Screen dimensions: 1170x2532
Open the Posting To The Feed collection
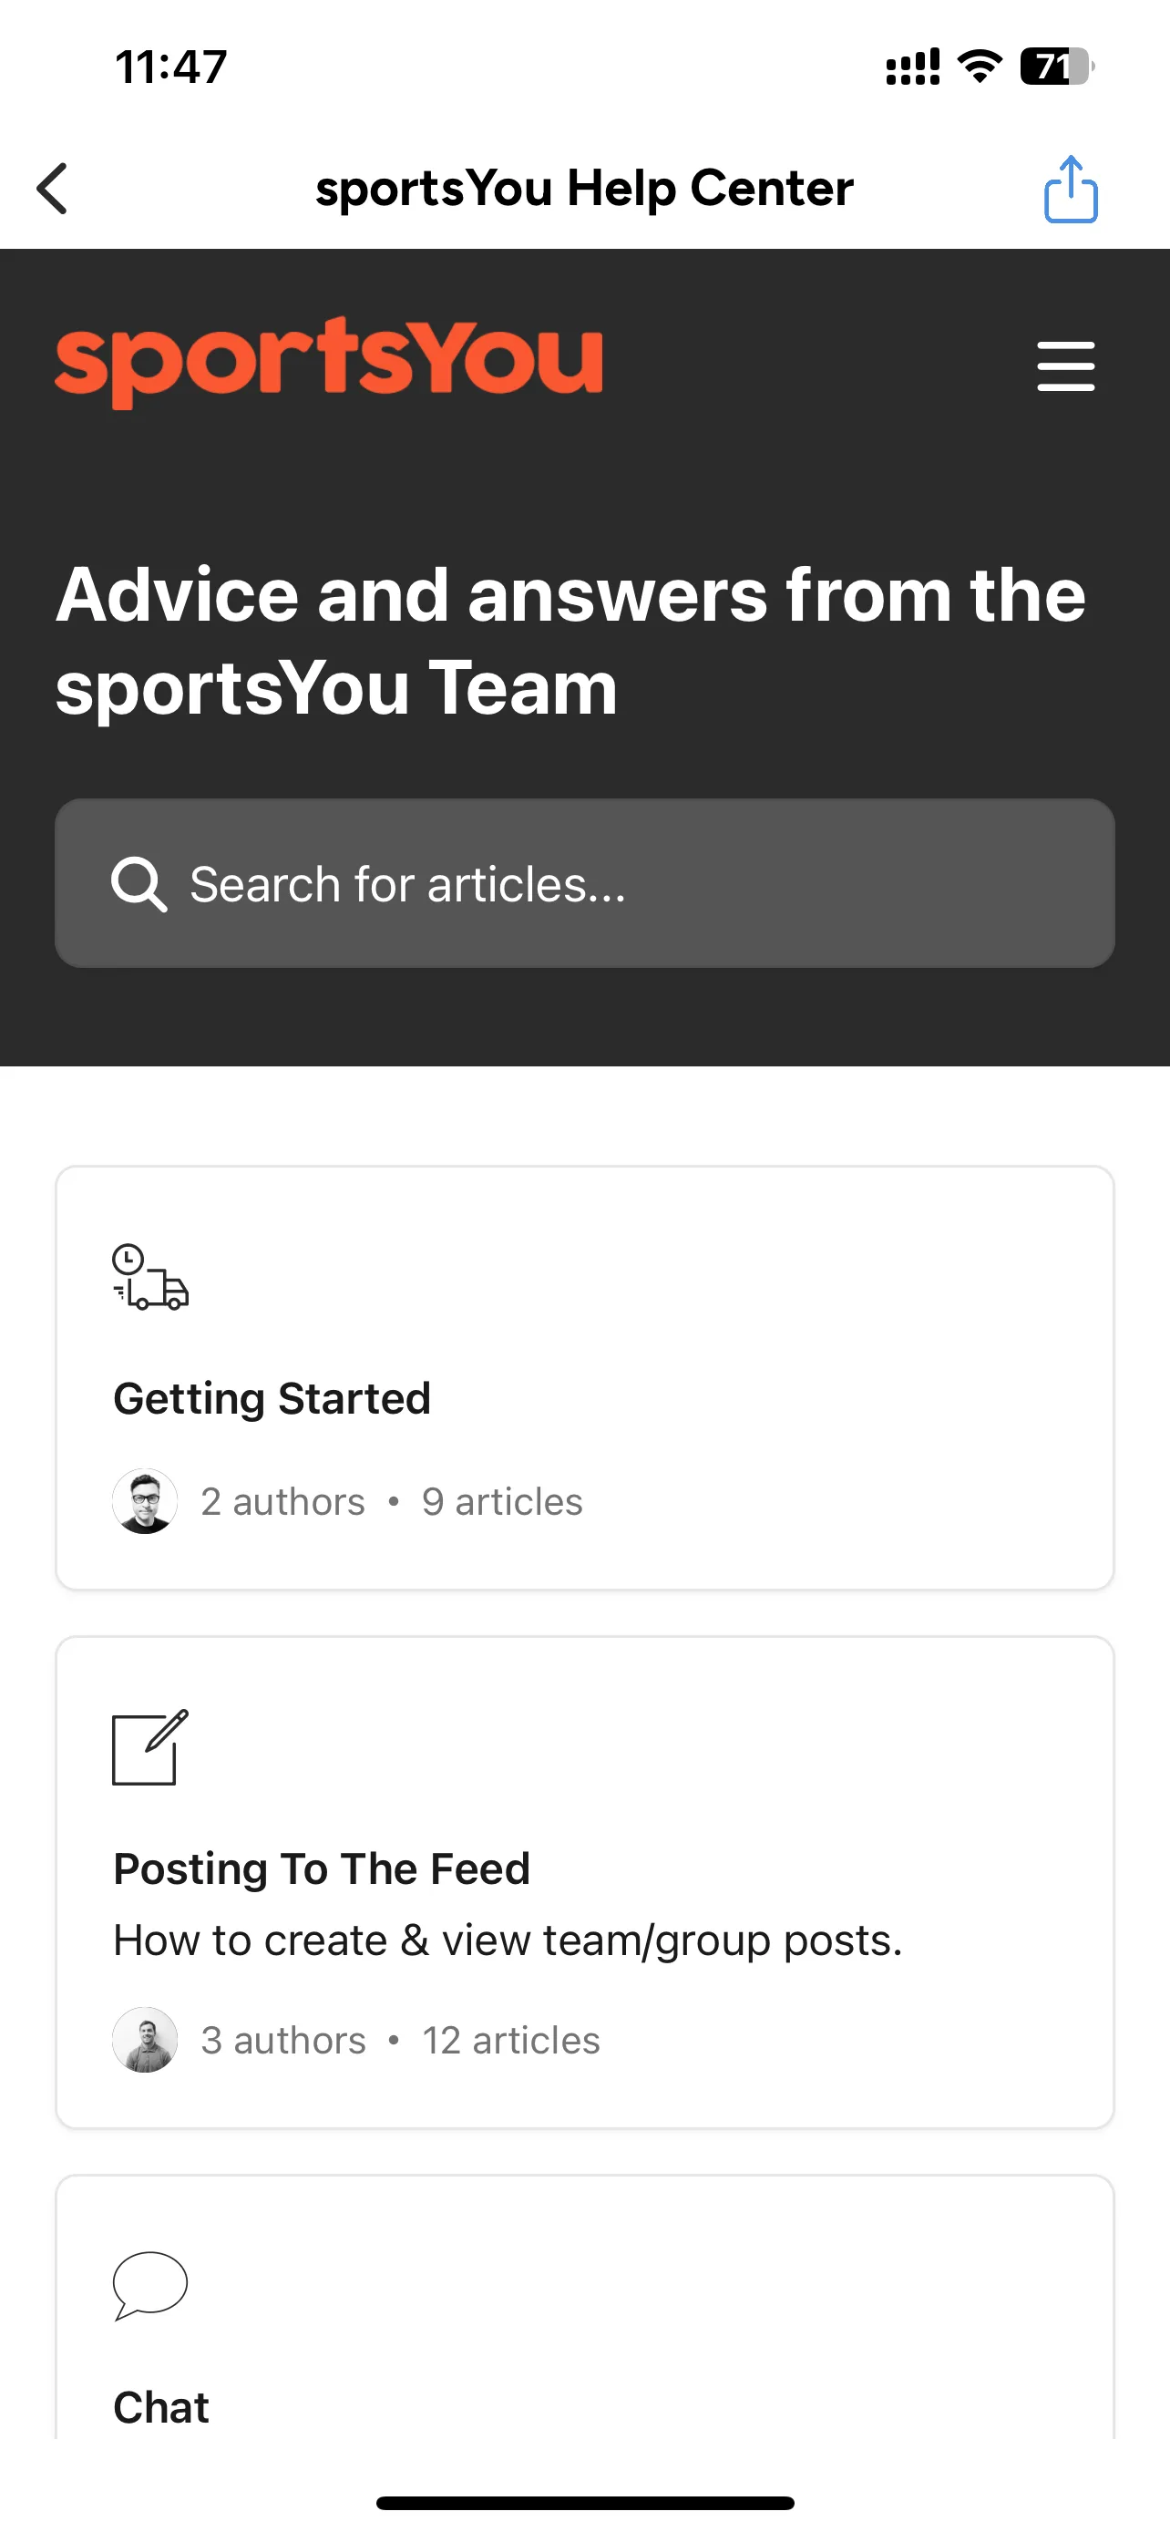click(584, 1882)
